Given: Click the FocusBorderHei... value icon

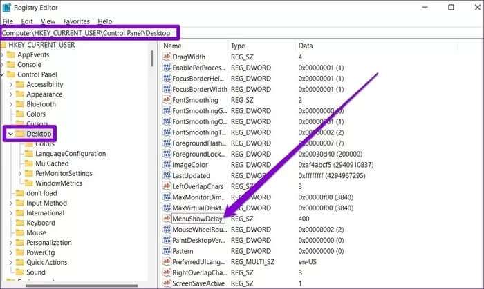Looking at the screenshot, I should coord(167,78).
